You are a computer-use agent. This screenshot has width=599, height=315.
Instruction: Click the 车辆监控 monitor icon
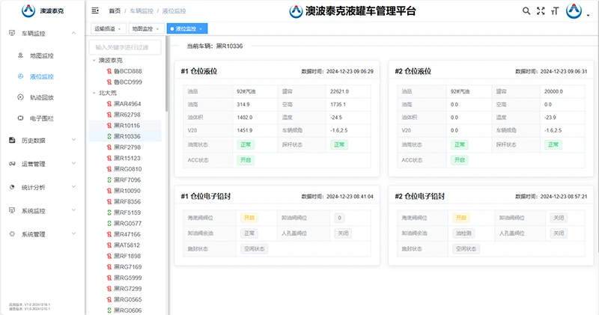click(x=12, y=33)
